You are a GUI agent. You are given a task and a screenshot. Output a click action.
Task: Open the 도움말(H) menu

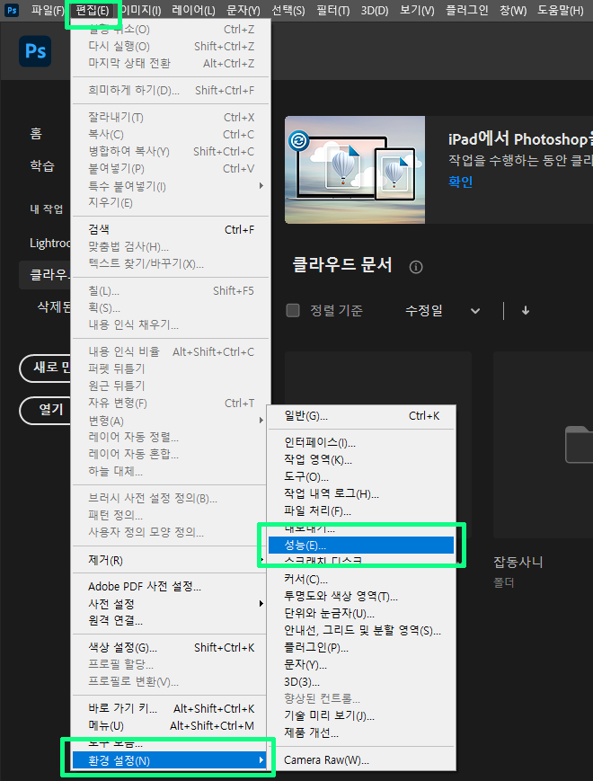(x=560, y=10)
